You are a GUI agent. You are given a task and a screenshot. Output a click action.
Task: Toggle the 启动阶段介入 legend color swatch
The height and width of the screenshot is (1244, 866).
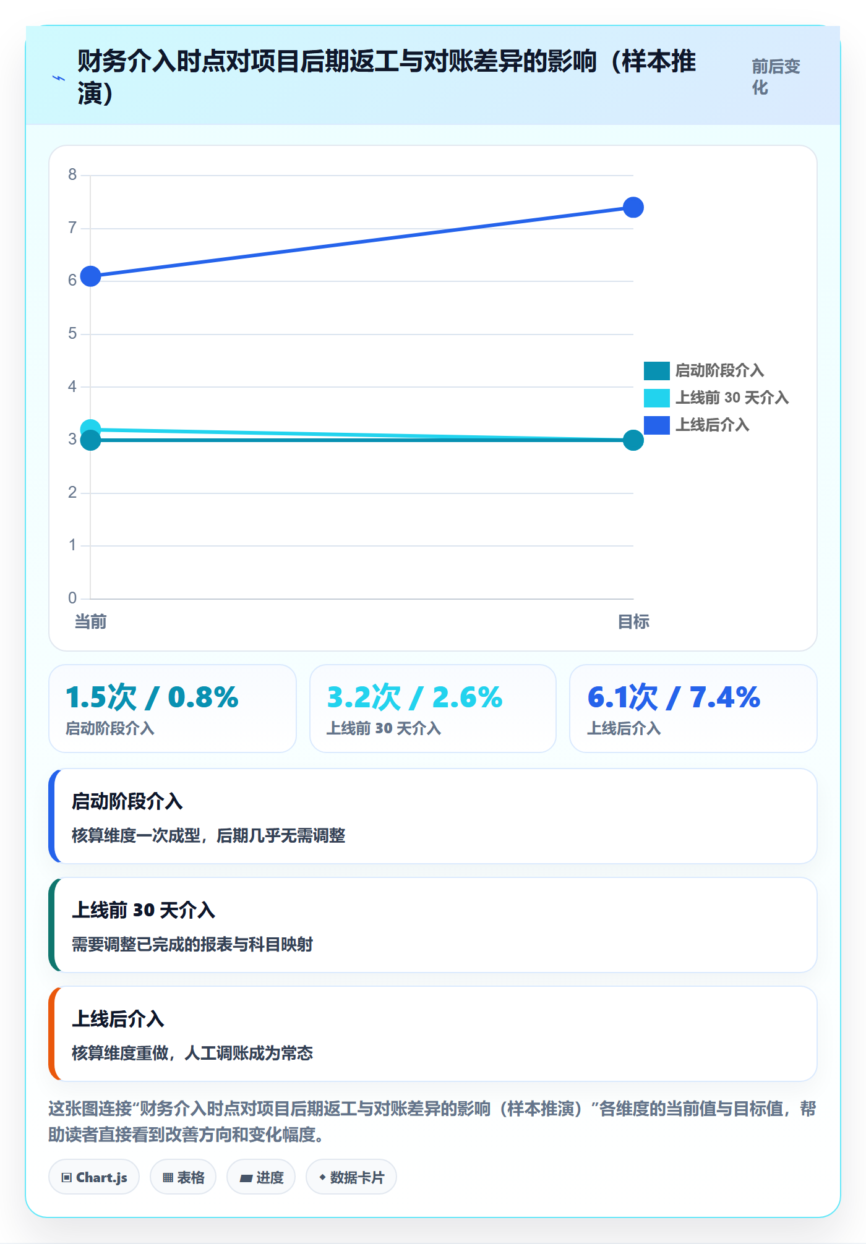[656, 371]
